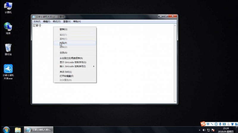
Task: Select the 网络 desktop icon
Action: pyautogui.click(x=8, y=28)
